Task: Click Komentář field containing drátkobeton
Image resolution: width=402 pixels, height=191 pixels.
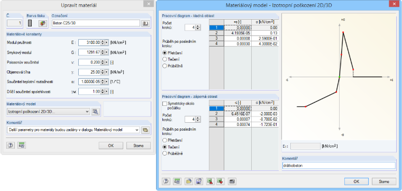Action: (x=339, y=166)
